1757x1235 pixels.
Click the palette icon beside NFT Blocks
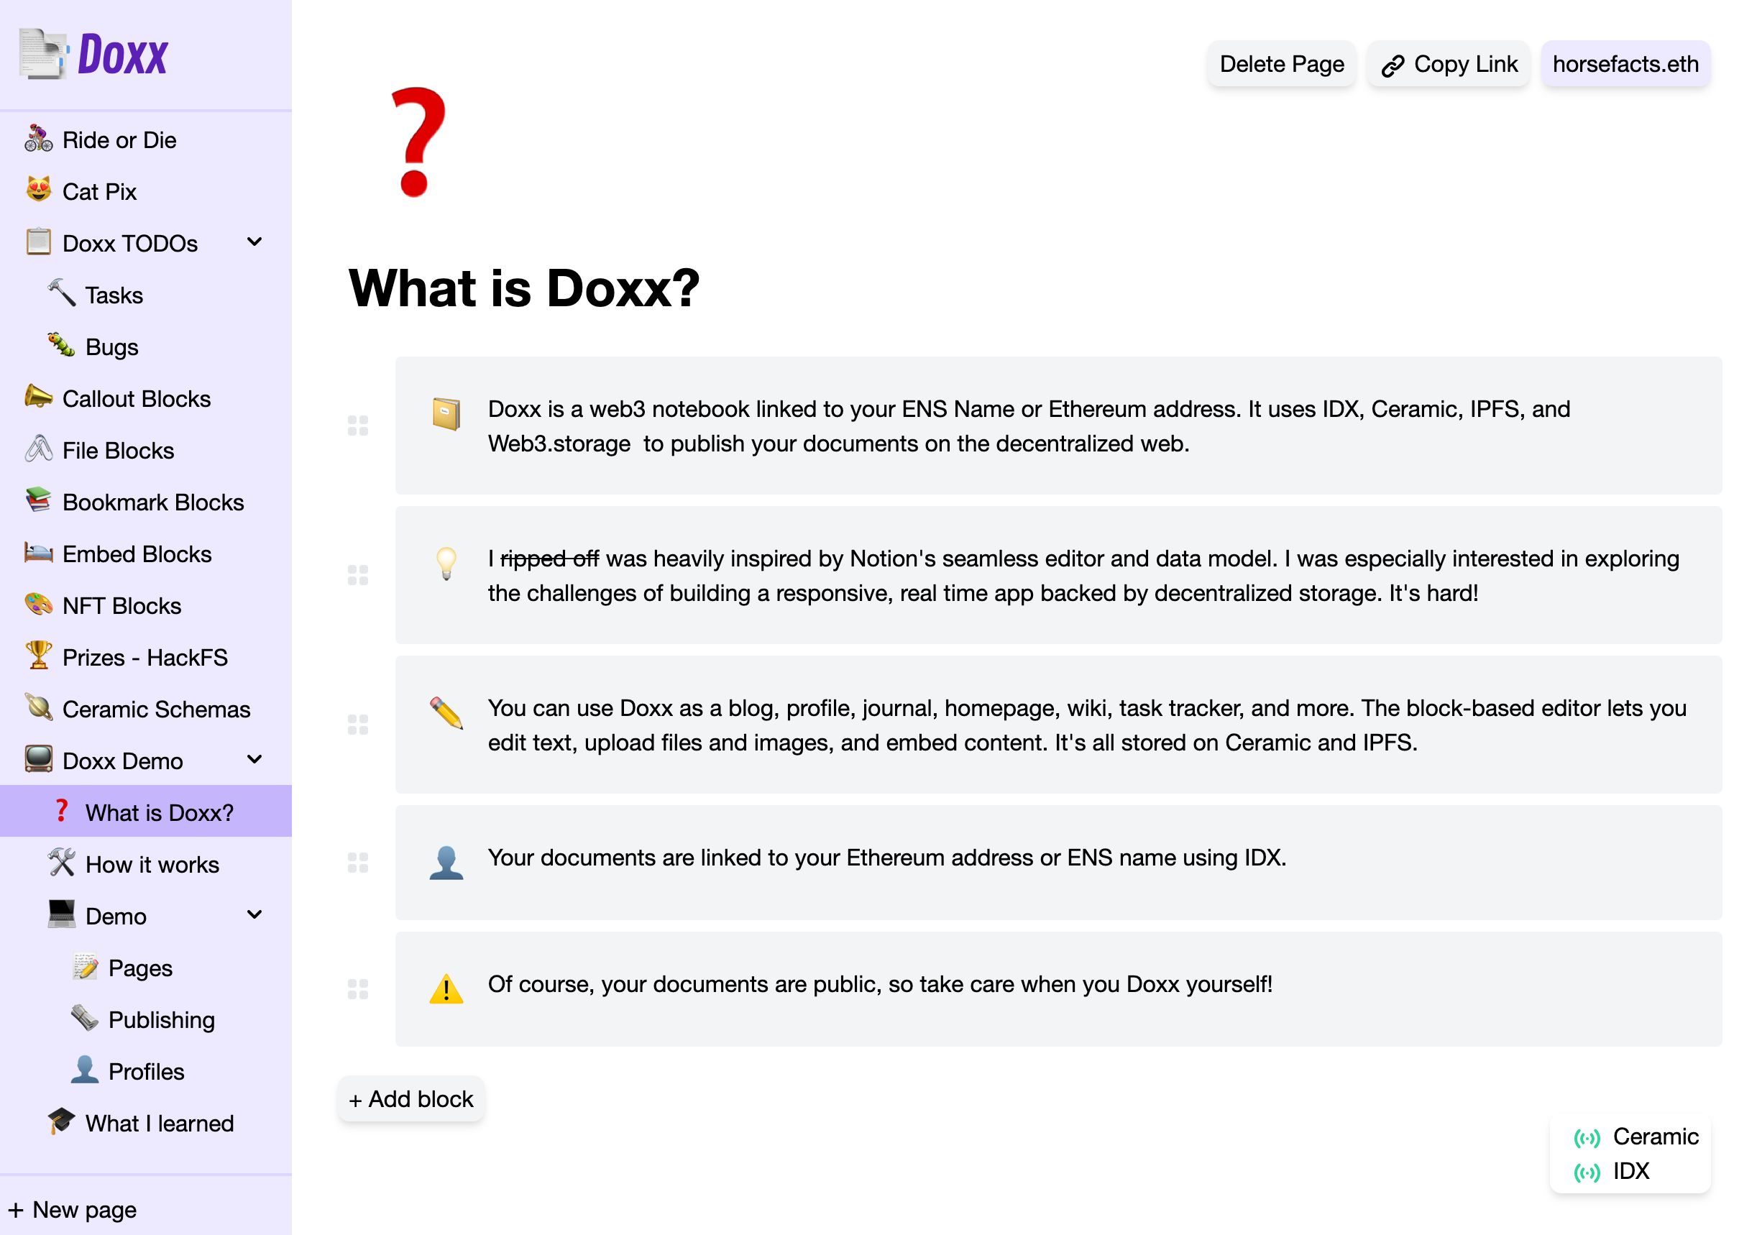[38, 604]
